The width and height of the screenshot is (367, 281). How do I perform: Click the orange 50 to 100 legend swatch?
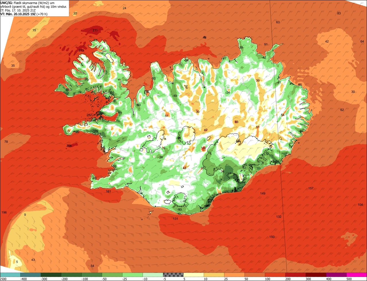click(255, 275)
